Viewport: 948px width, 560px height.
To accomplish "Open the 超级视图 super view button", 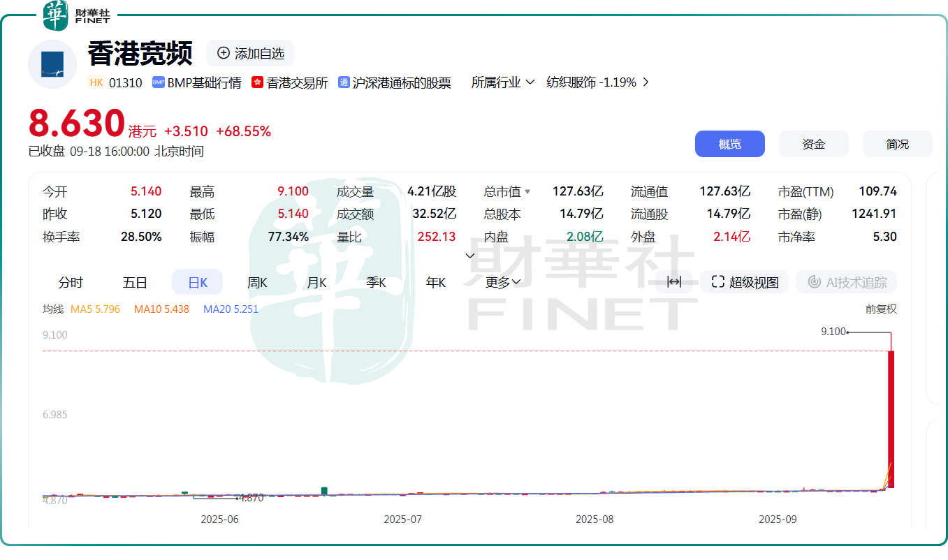I will tap(745, 282).
